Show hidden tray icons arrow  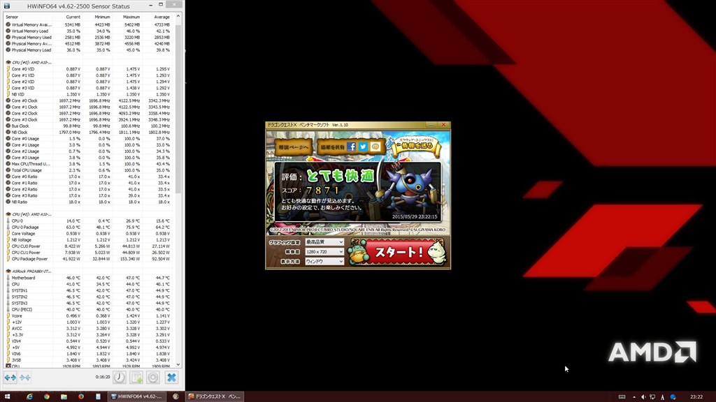[x=634, y=396]
